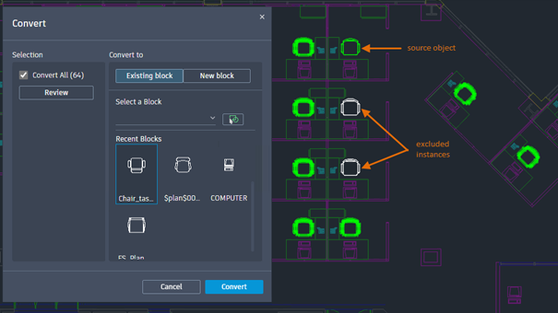Select the FS_Plan chair block icon
Image resolution: width=558 pixels, height=313 pixels.
click(136, 225)
